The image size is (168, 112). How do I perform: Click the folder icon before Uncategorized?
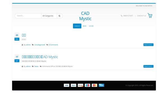click(x=33, y=45)
